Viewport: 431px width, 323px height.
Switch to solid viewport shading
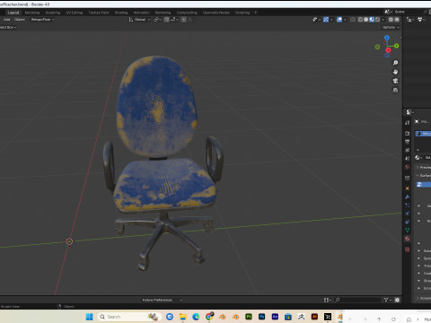(x=366, y=20)
